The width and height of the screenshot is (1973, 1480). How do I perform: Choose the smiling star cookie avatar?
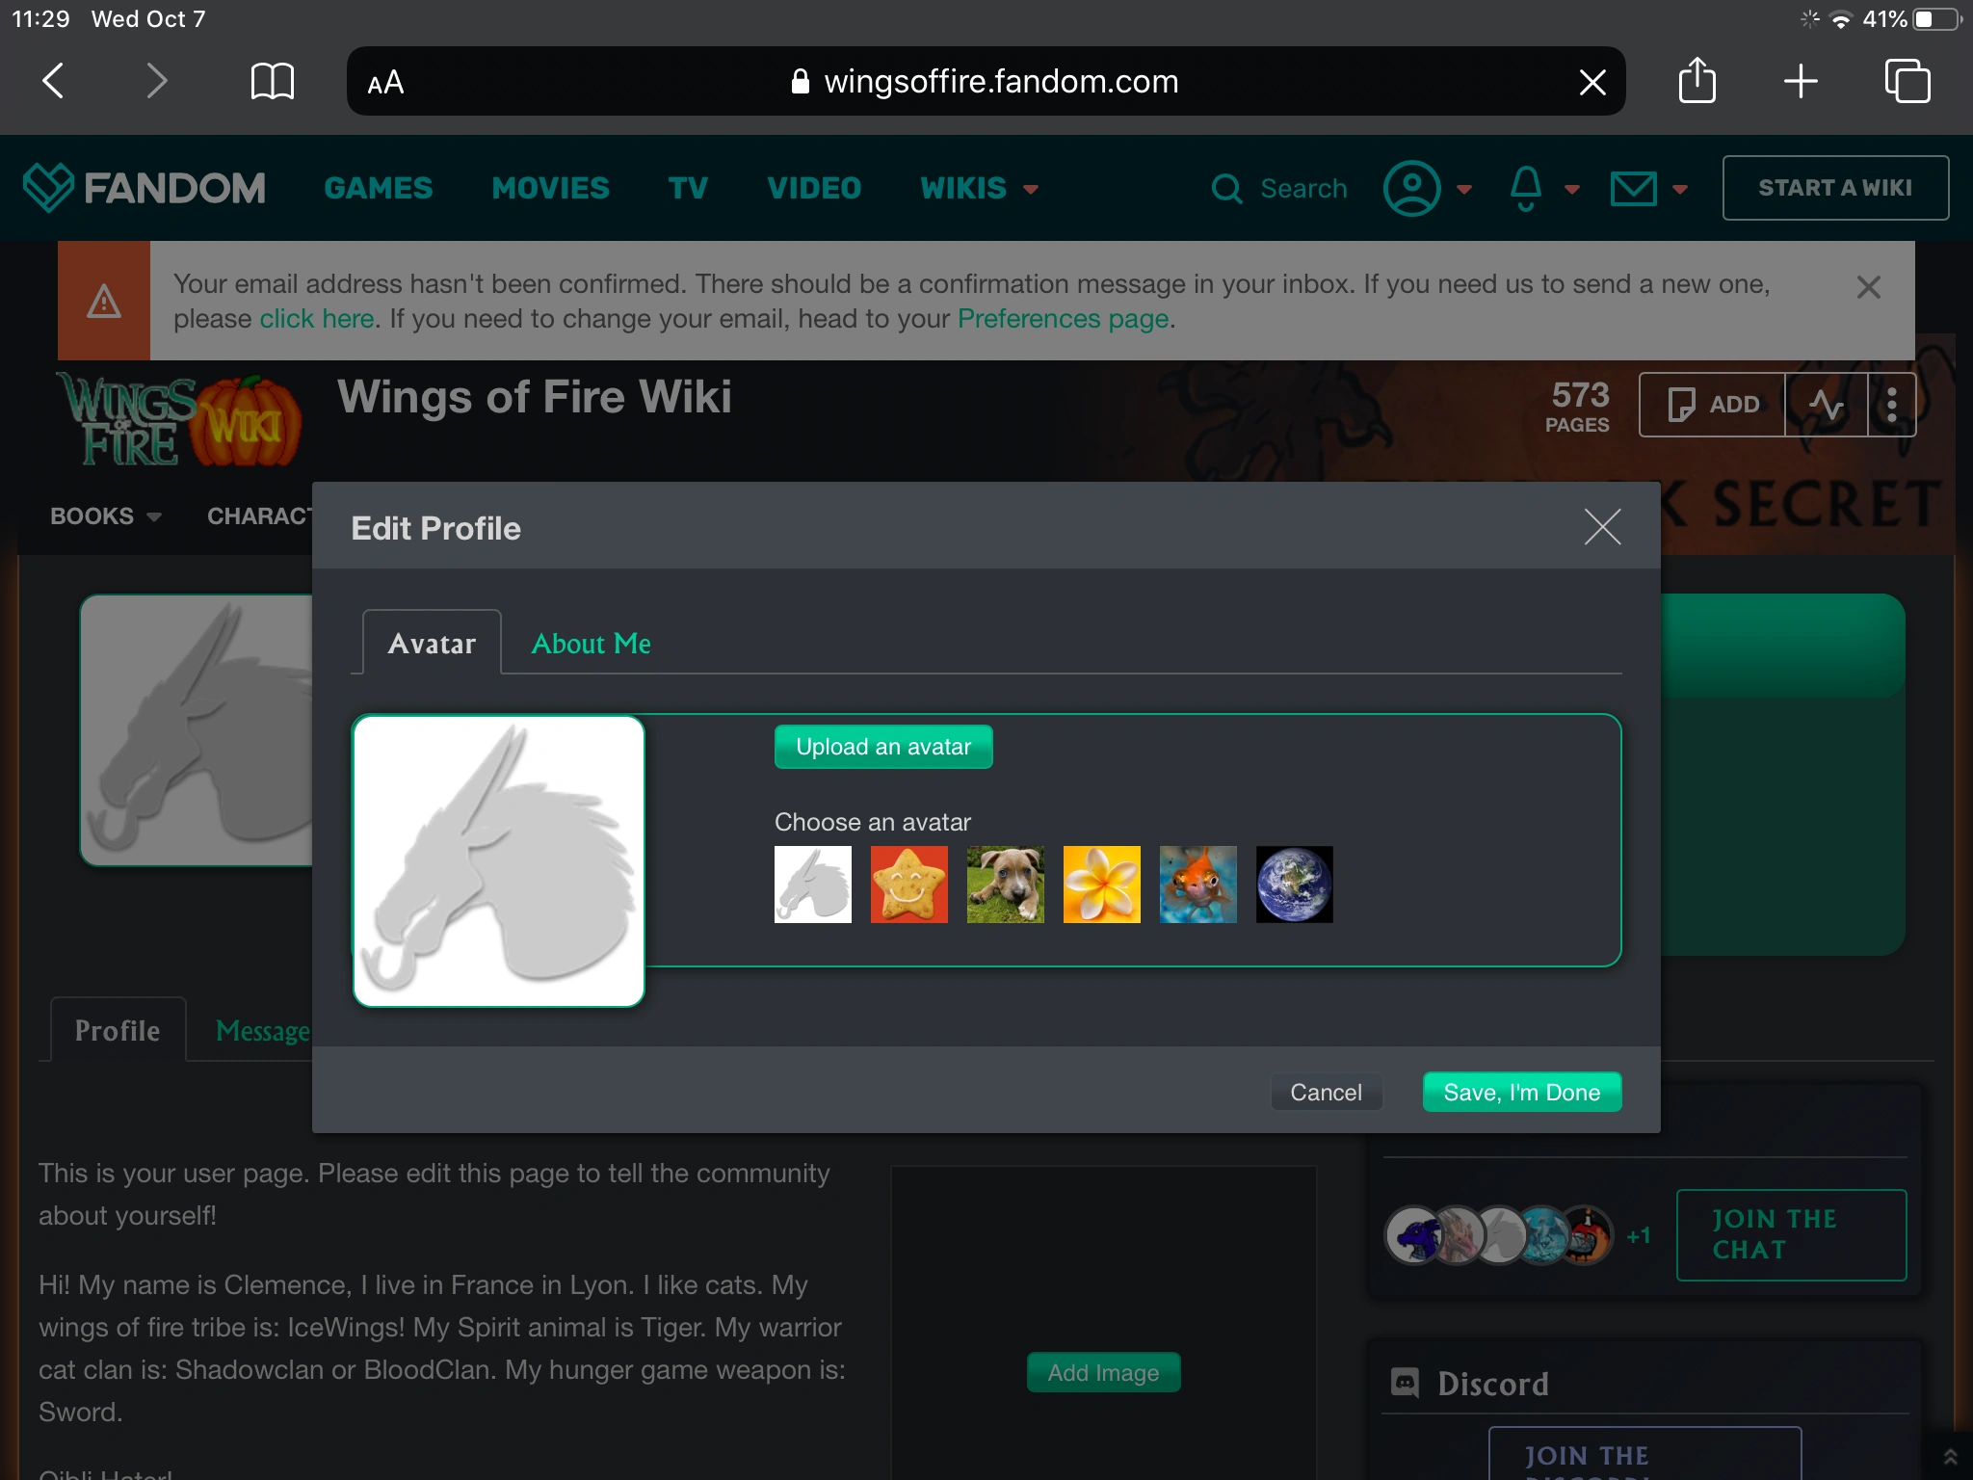908,885
